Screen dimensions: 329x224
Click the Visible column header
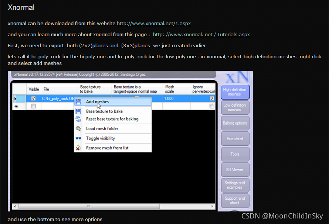pos(34,89)
